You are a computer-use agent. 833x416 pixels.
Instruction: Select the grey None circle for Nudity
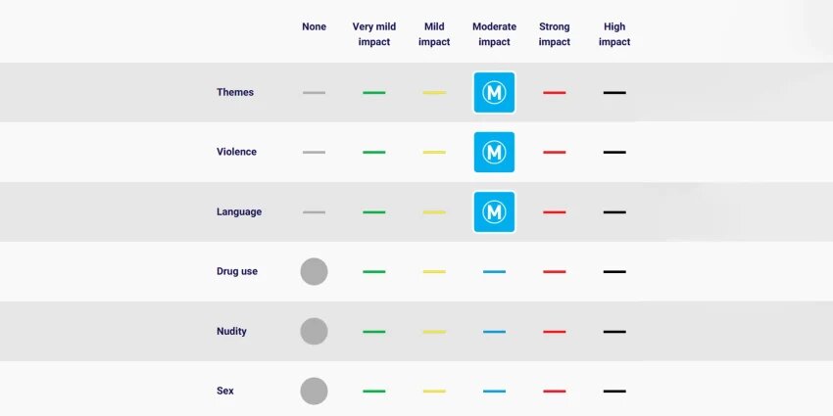[314, 332]
